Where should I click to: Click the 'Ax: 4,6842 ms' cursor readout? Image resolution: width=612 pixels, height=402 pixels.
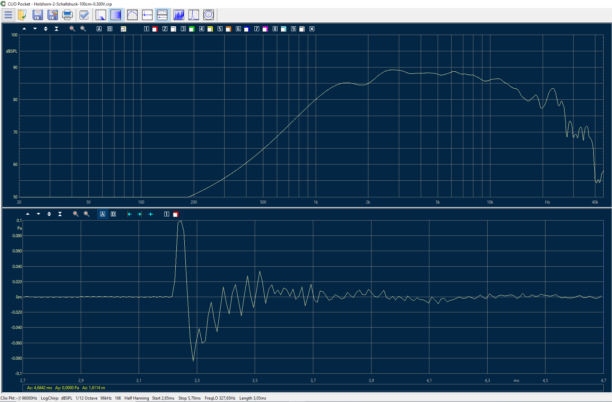[x=40, y=388]
